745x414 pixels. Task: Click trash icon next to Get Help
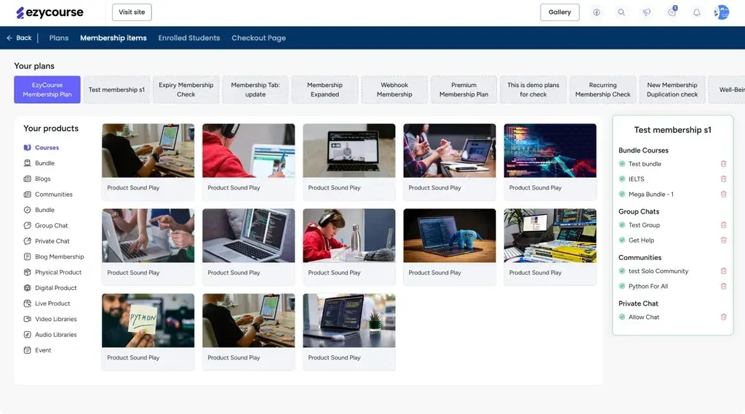(x=724, y=240)
